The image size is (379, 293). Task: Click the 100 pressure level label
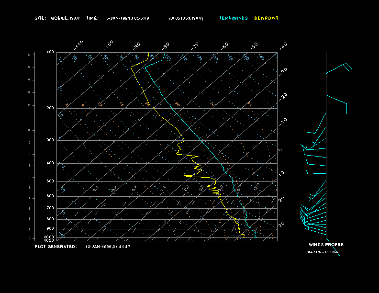tap(50, 52)
